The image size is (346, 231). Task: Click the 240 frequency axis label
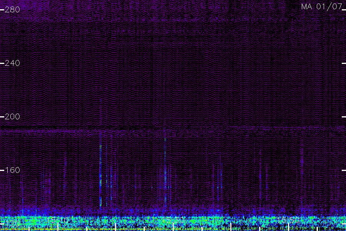[12, 63]
